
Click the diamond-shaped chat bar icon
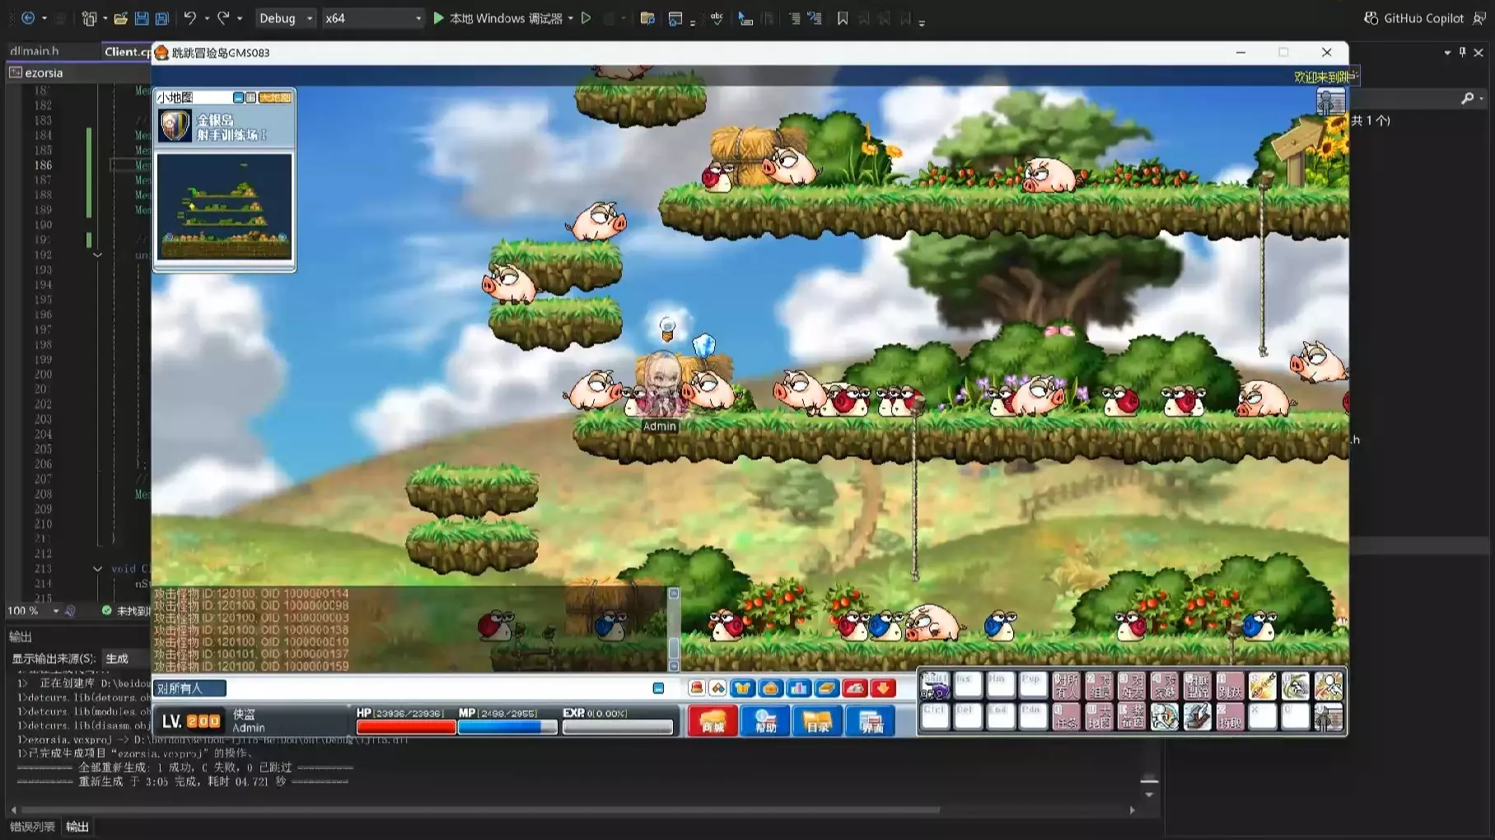coord(717,688)
